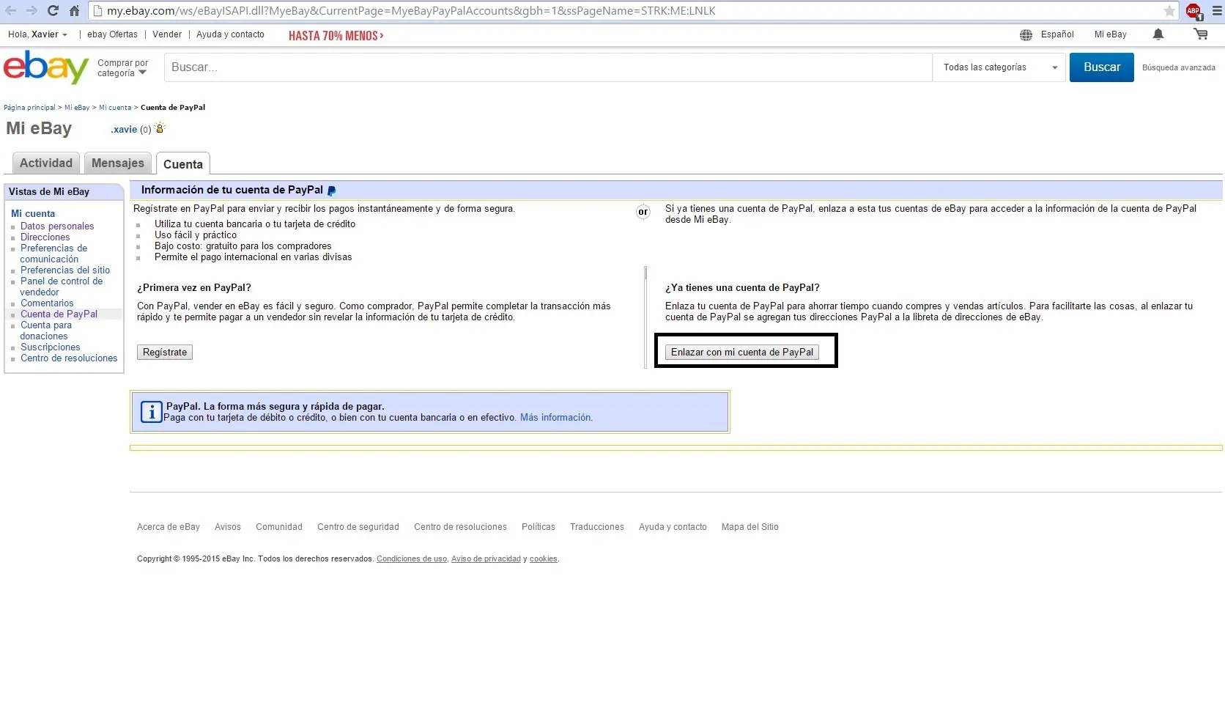The width and height of the screenshot is (1225, 719).
Task: View the shopping cart icon
Action: click(1201, 34)
